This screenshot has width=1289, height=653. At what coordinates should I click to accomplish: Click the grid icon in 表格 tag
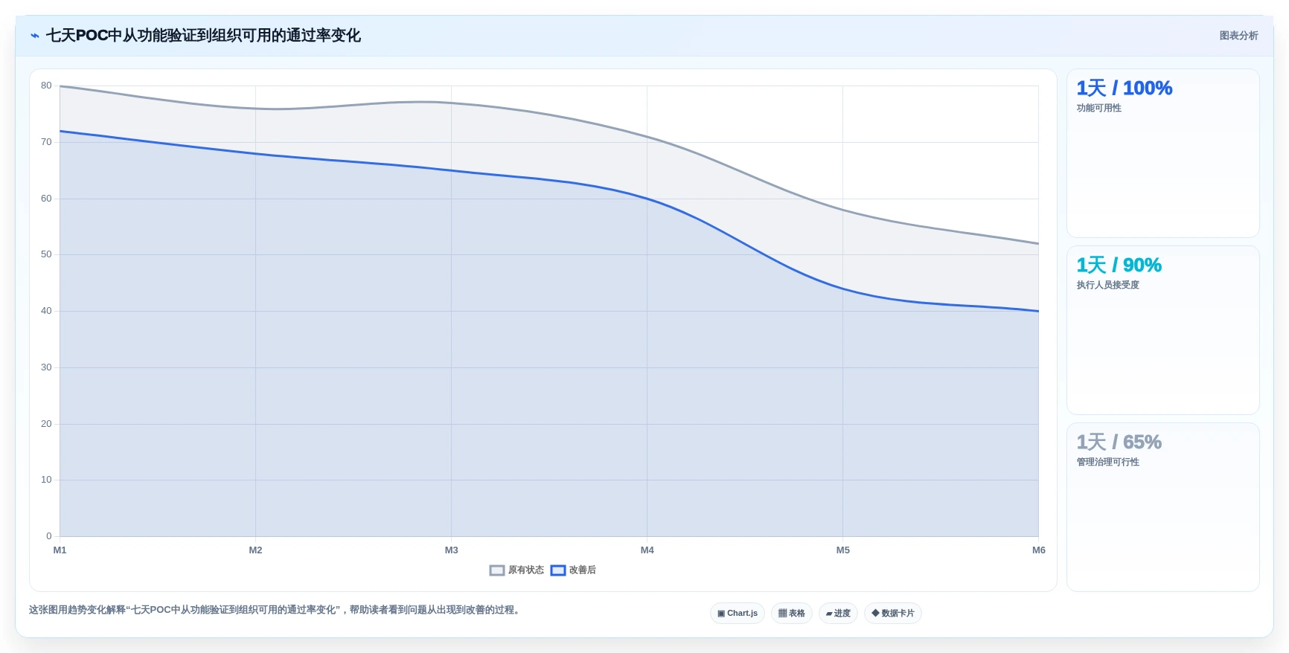[x=782, y=614]
